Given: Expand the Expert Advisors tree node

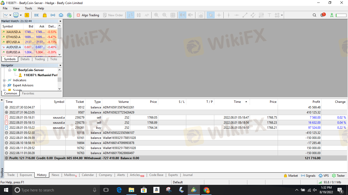Looking at the screenshot, I should [x=4, y=85].
